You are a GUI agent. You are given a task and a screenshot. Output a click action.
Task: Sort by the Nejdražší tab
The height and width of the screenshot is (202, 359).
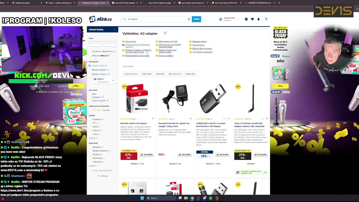(160, 74)
